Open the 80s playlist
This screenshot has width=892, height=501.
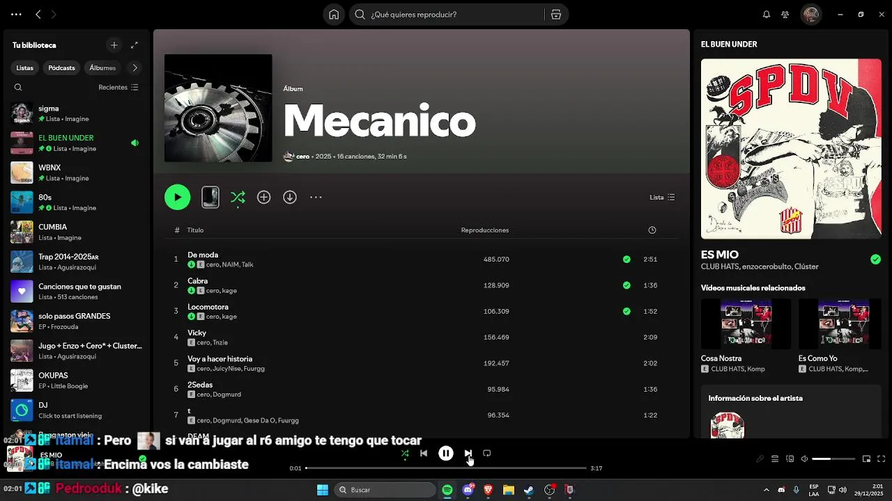pyautogui.click(x=75, y=202)
